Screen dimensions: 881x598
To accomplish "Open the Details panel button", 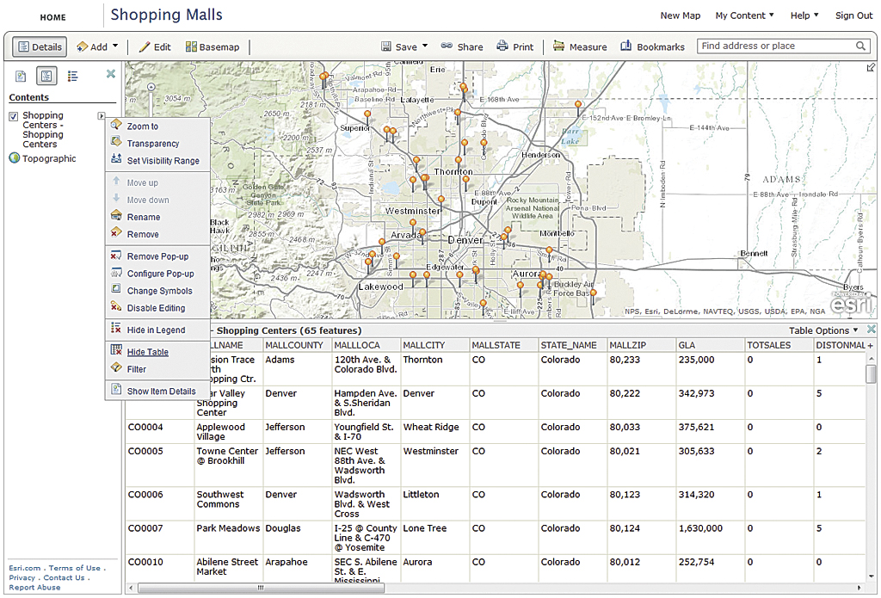I will (x=40, y=46).
